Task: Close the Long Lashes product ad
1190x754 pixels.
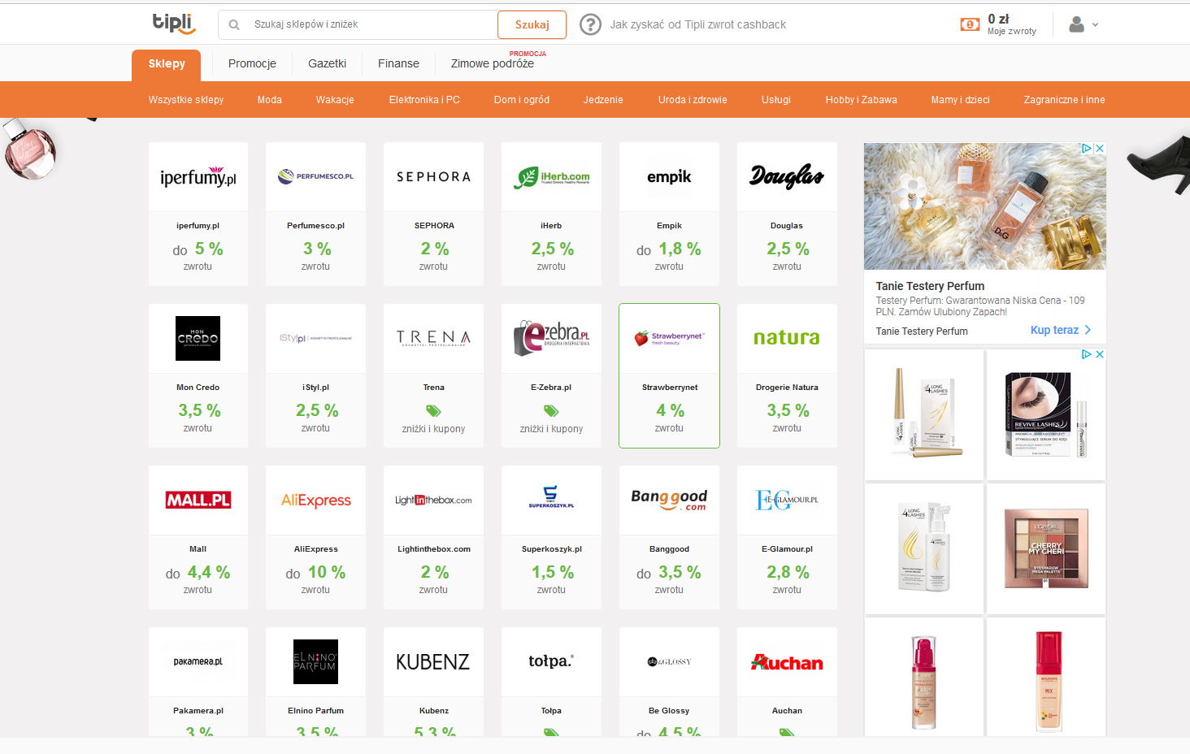Action: click(x=1099, y=354)
